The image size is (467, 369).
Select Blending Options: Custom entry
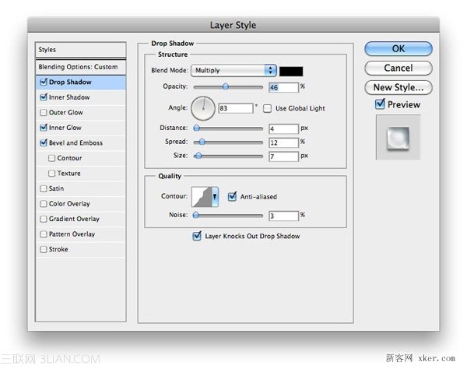(80, 67)
